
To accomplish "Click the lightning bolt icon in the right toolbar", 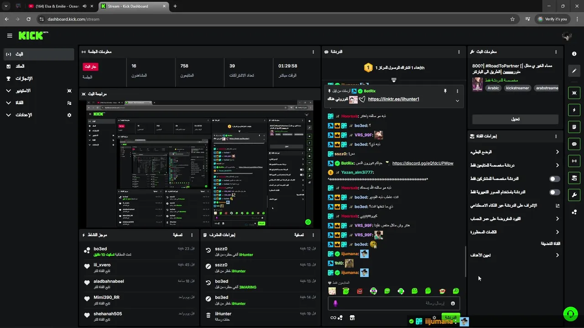I will (x=574, y=110).
